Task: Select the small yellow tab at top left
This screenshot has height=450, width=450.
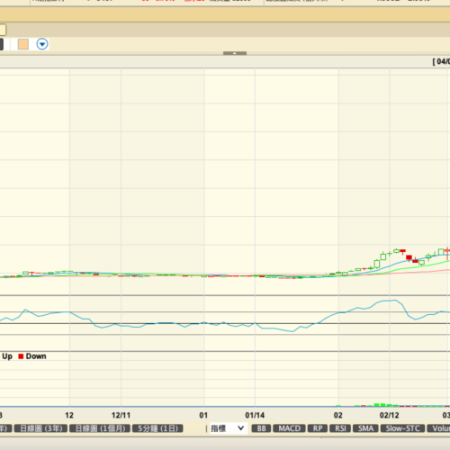Action: 3,30
